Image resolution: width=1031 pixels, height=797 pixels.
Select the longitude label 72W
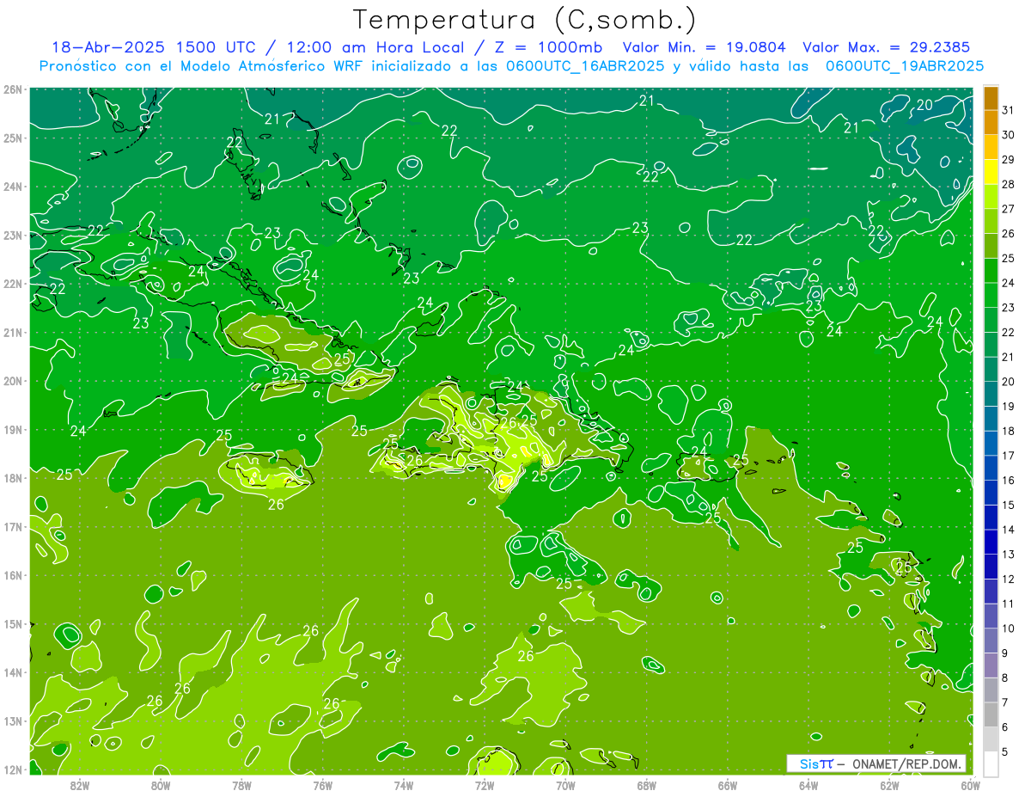coord(485,785)
